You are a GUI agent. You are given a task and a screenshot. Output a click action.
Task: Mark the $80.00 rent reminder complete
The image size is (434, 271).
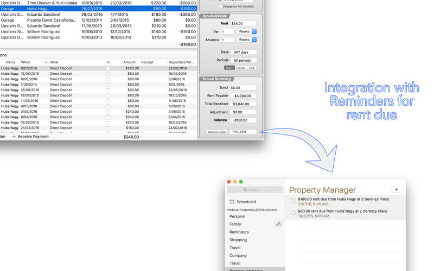click(x=293, y=213)
